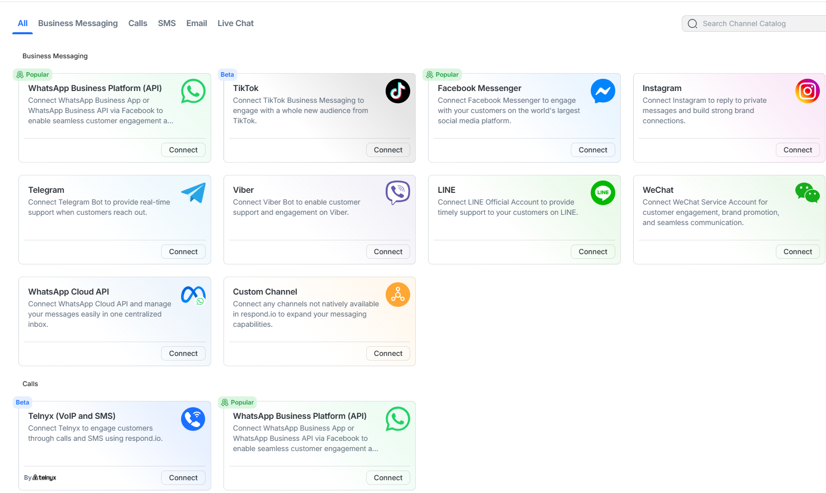
Task: Click the Meta WhatsApp Cloud API icon
Action: click(x=193, y=295)
